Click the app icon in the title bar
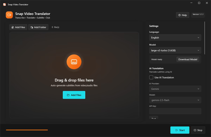Screen dimensions: 211x137 click(4, 4)
